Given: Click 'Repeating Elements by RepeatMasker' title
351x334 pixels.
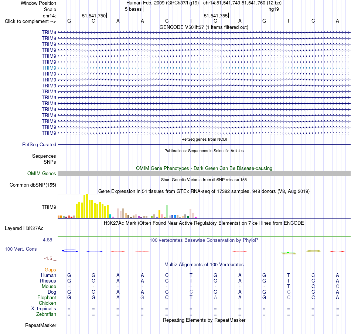Looking at the screenshot, I should [204, 320].
